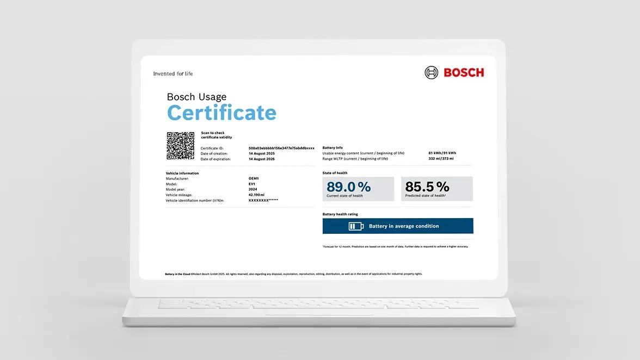Click the masked VIN value XXXXXXXX
Viewport: 640px width, 360px height.
pyautogui.click(x=262, y=200)
